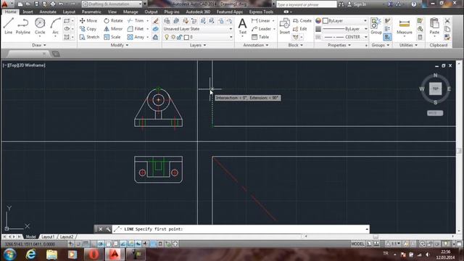Screen dimensions: 464x261
Task: Open the Annotate ribbon tab
Action: tap(48, 12)
